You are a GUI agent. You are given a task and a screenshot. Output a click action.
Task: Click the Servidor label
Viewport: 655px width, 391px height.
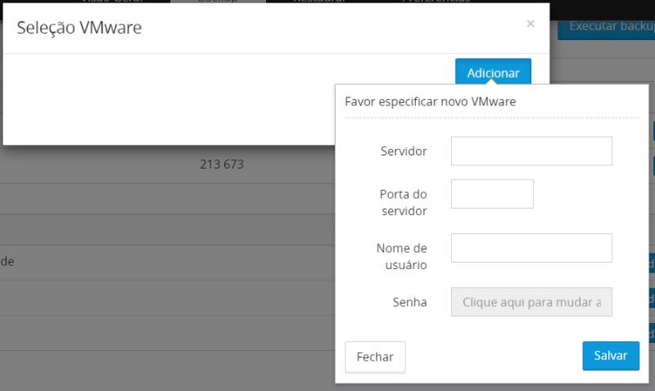point(404,151)
